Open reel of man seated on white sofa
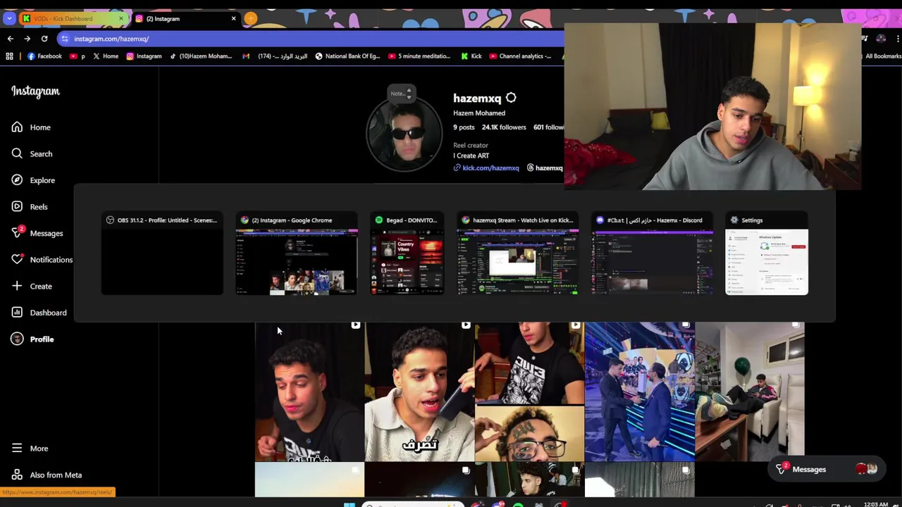Screen dimensions: 902x507 coord(750,392)
